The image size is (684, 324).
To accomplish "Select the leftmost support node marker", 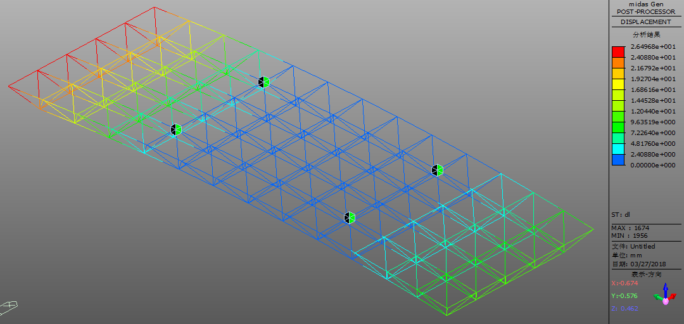I will [176, 130].
